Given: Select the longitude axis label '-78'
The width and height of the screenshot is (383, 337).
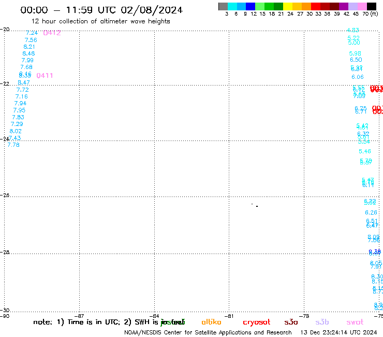Looking at the screenshot, I should click(x=304, y=316).
